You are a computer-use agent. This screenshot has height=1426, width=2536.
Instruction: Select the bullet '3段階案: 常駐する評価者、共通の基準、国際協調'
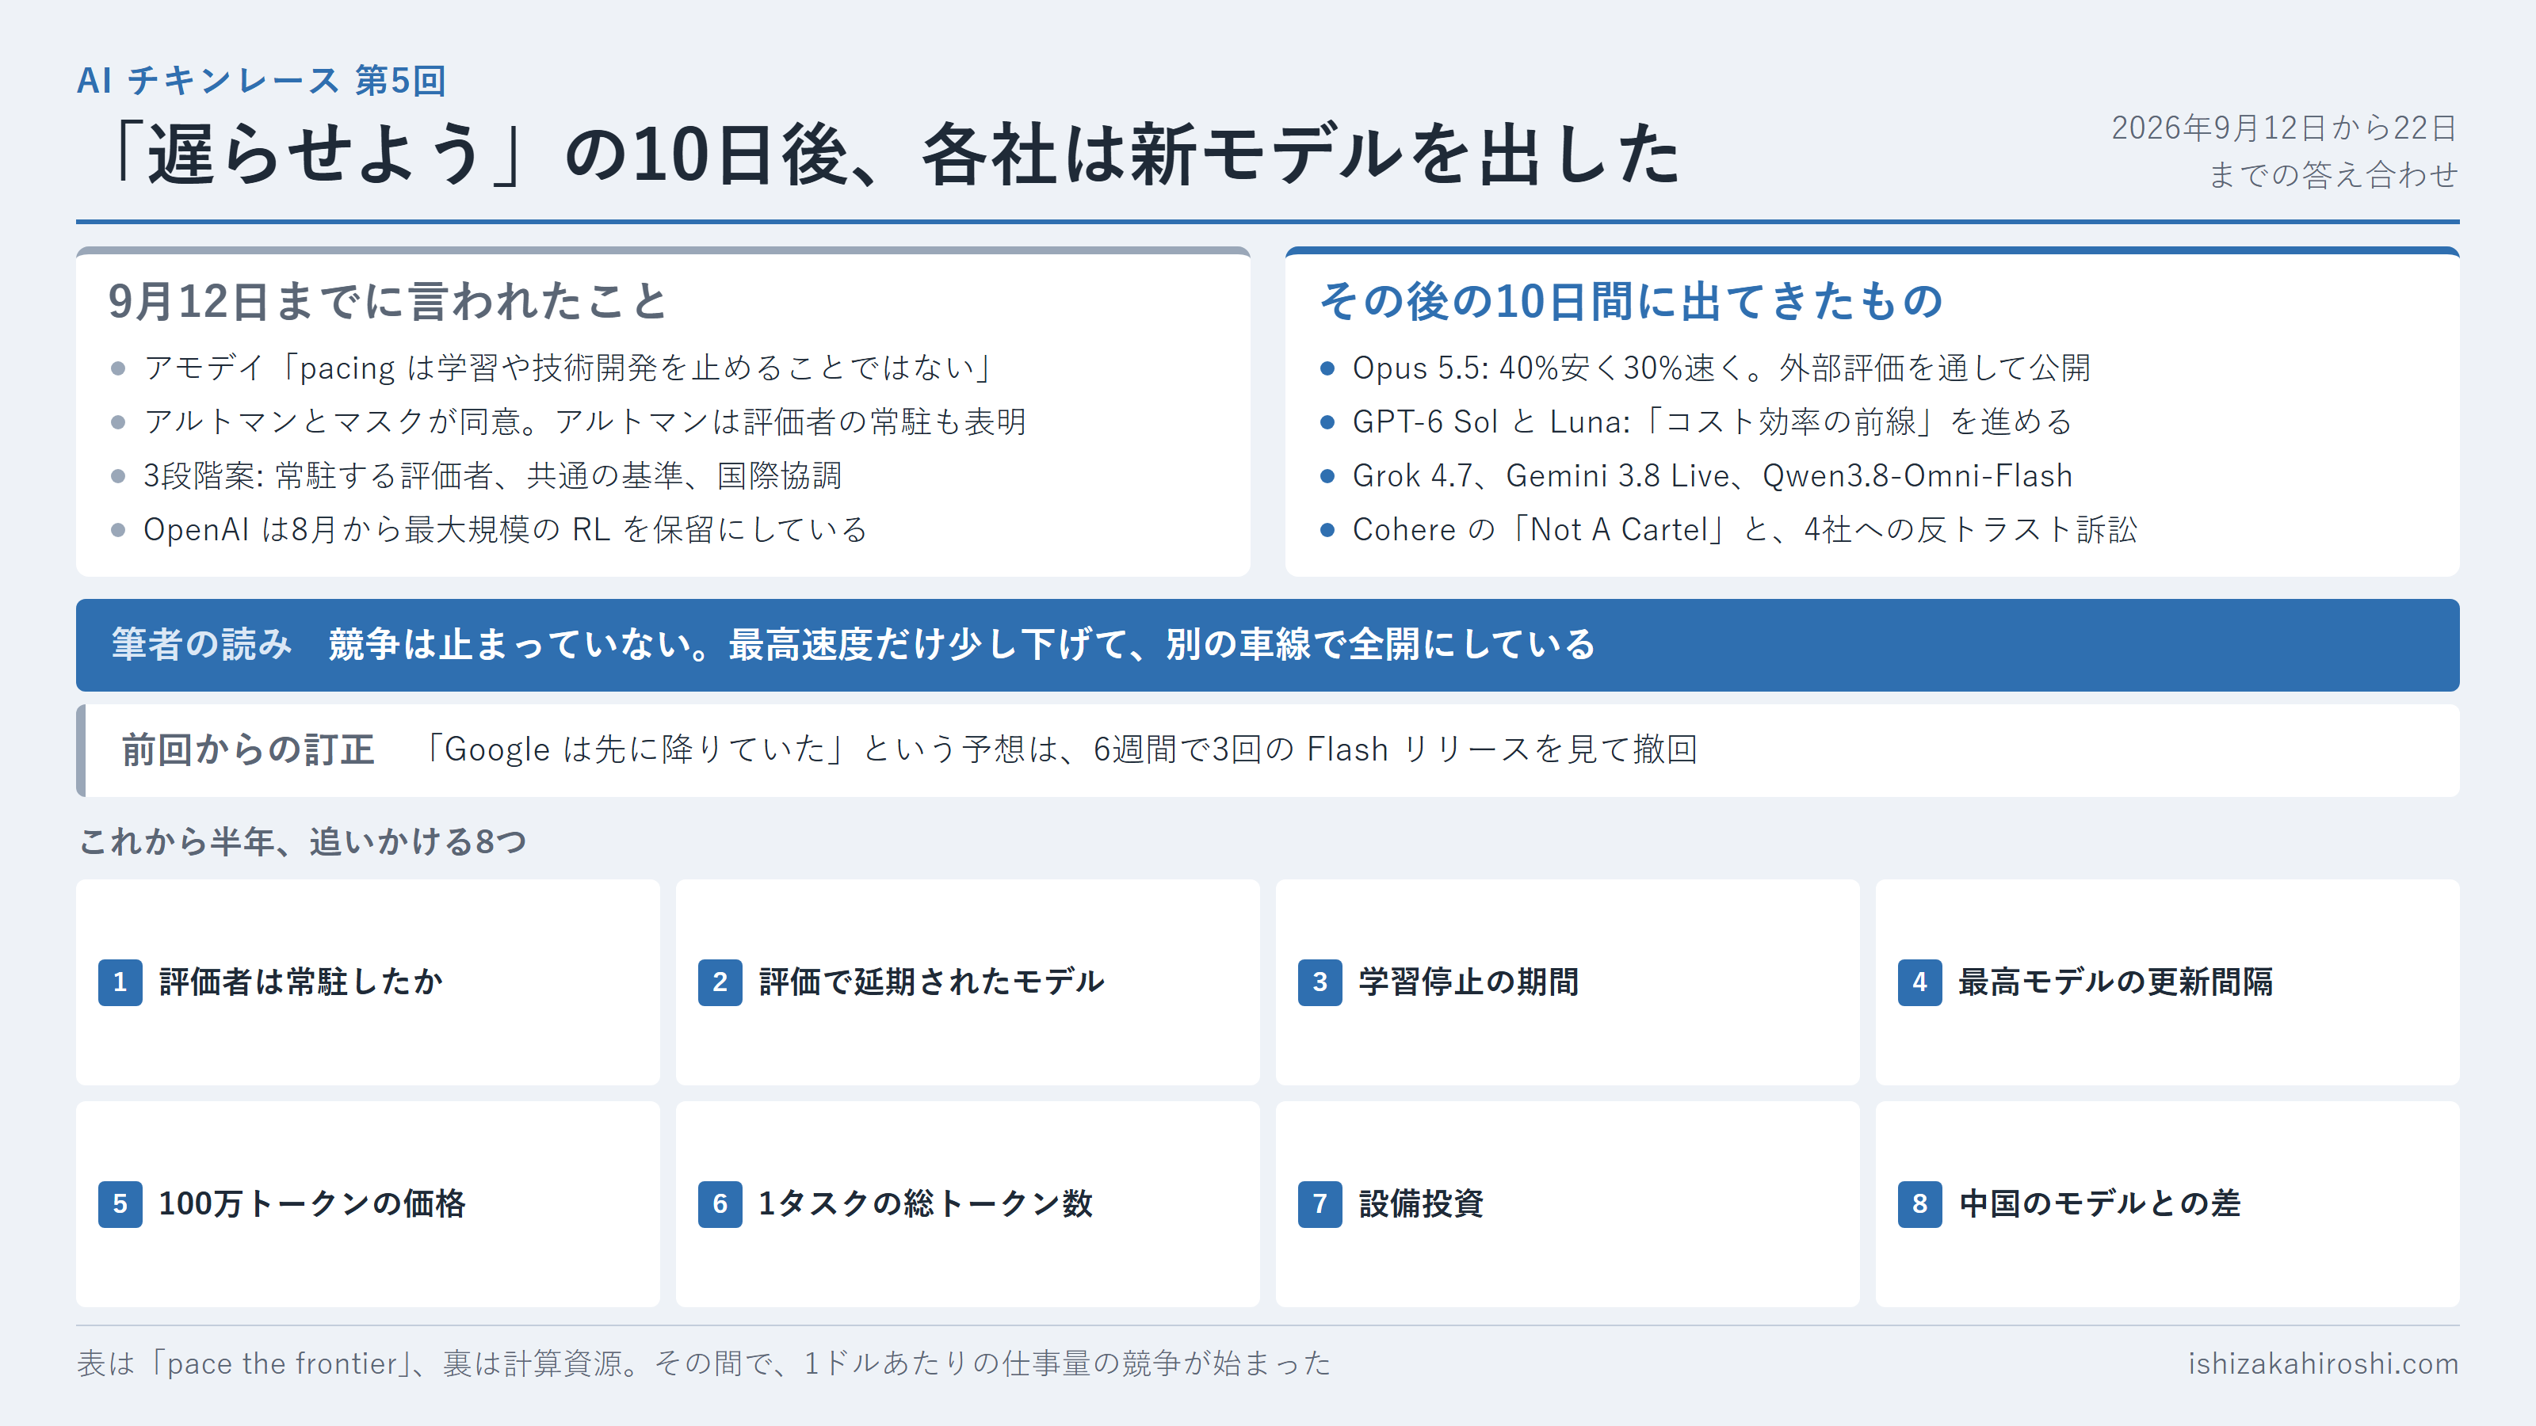[492, 476]
